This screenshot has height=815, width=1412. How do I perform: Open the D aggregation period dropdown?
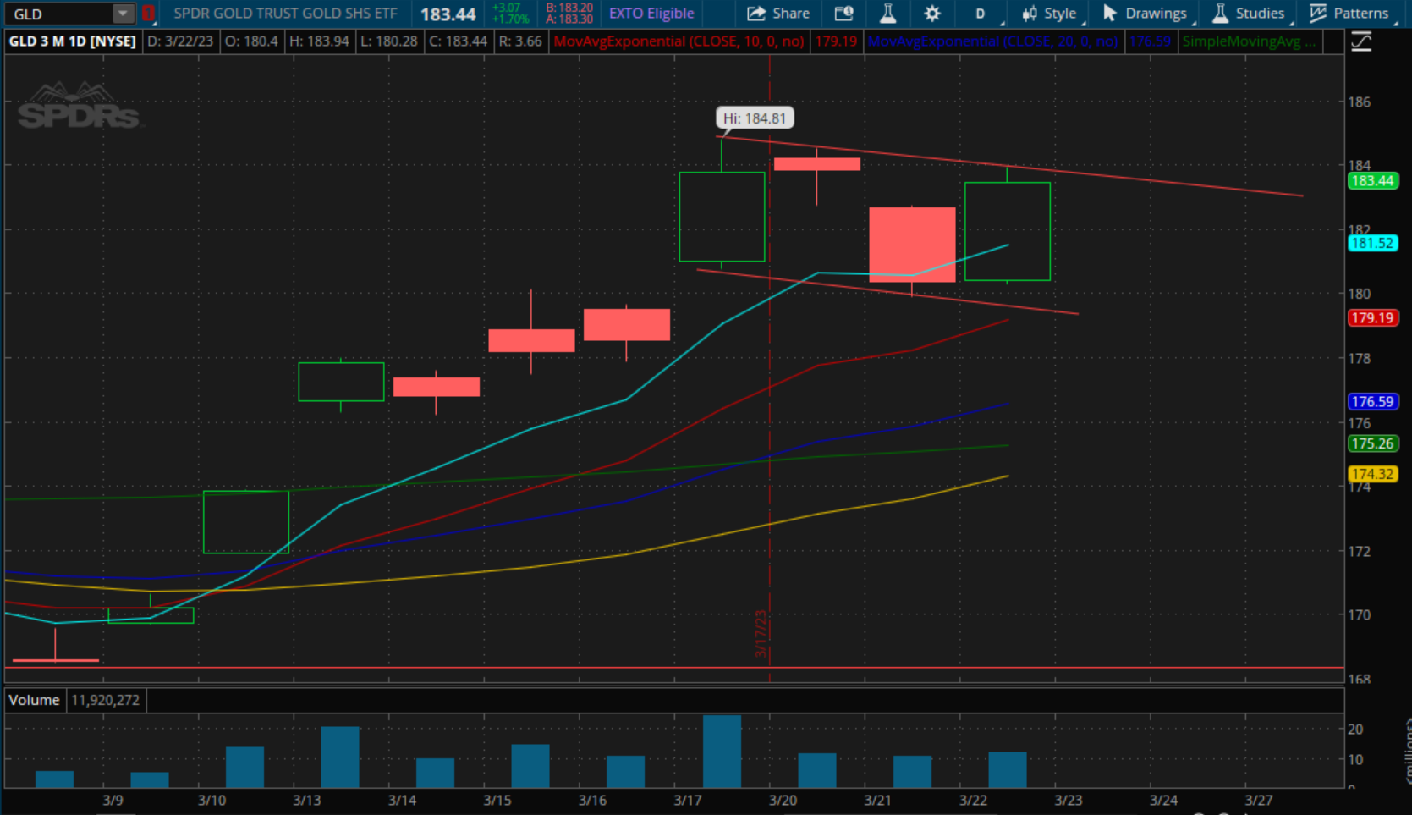pyautogui.click(x=982, y=14)
